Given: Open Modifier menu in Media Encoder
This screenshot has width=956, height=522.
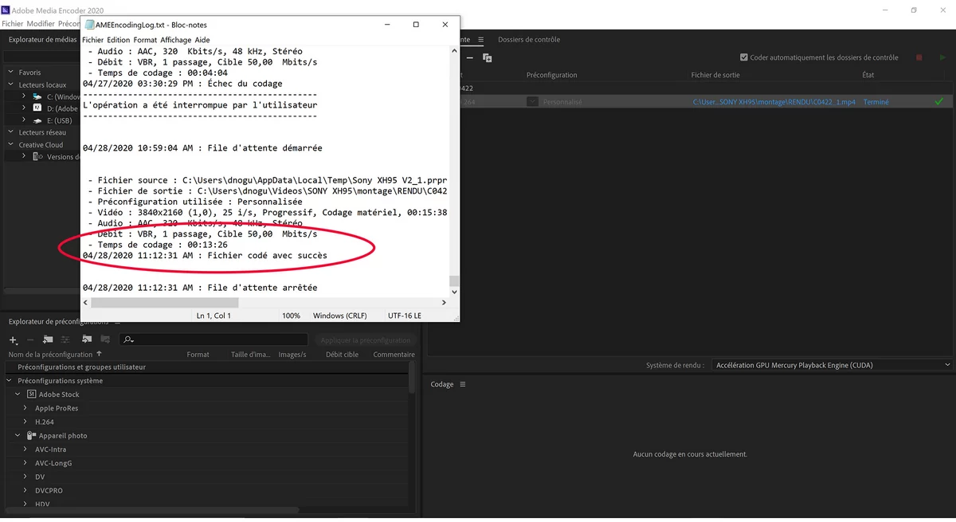Looking at the screenshot, I should (x=41, y=24).
